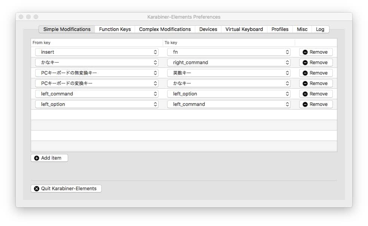Open the 'PCキーボードの変換キー' From key dropdown
Image resolution: width=368 pixels, height=226 pixels.
pos(97,83)
